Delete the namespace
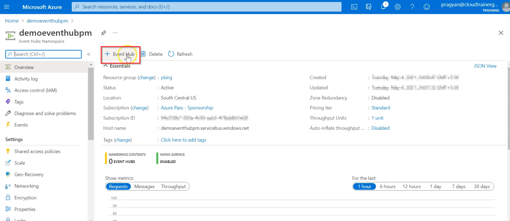The height and width of the screenshot is (221, 510). click(152, 54)
